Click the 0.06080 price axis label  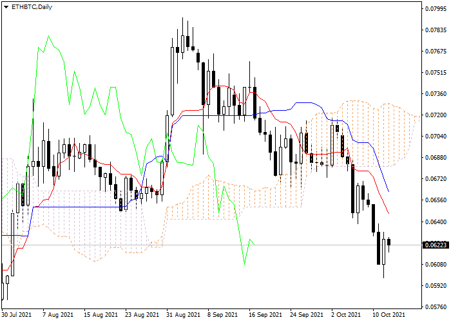point(436,265)
